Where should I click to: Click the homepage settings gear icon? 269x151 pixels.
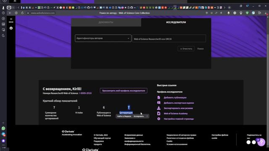pos(159,119)
